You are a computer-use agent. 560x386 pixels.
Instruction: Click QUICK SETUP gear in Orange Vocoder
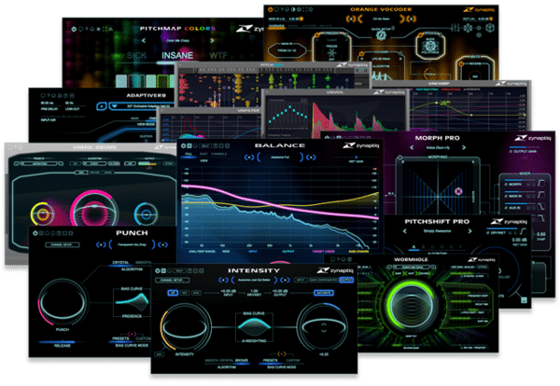[x=382, y=35]
